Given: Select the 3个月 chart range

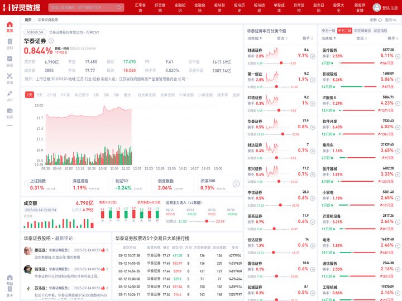Looking at the screenshot, I should pyautogui.click(x=65, y=95).
